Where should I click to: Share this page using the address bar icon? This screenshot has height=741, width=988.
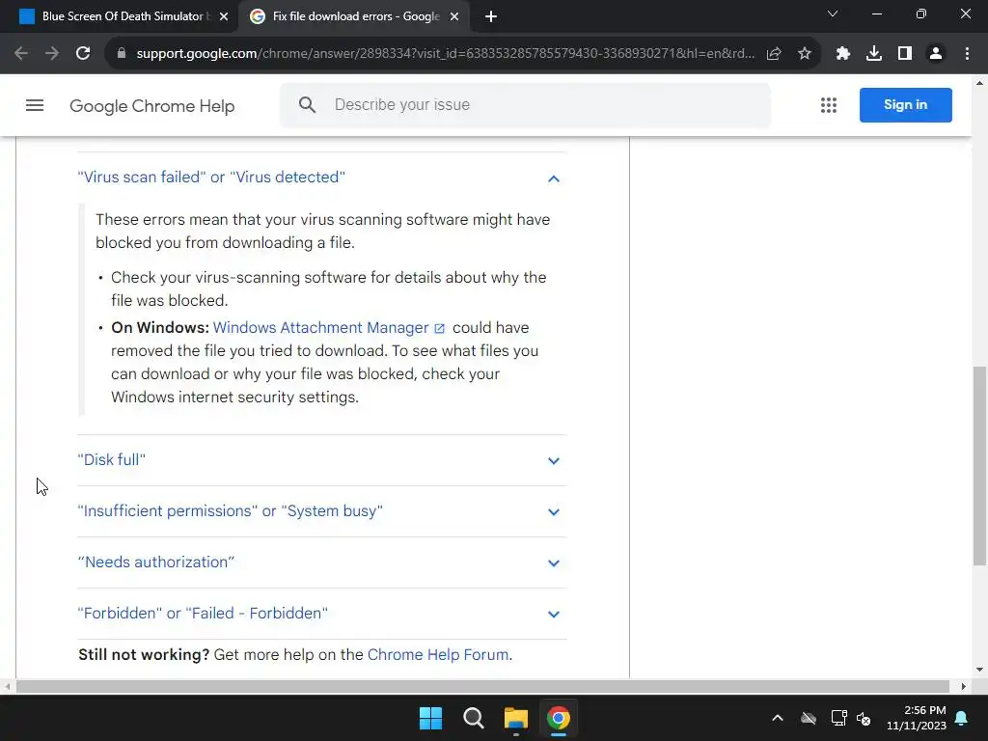pos(774,54)
